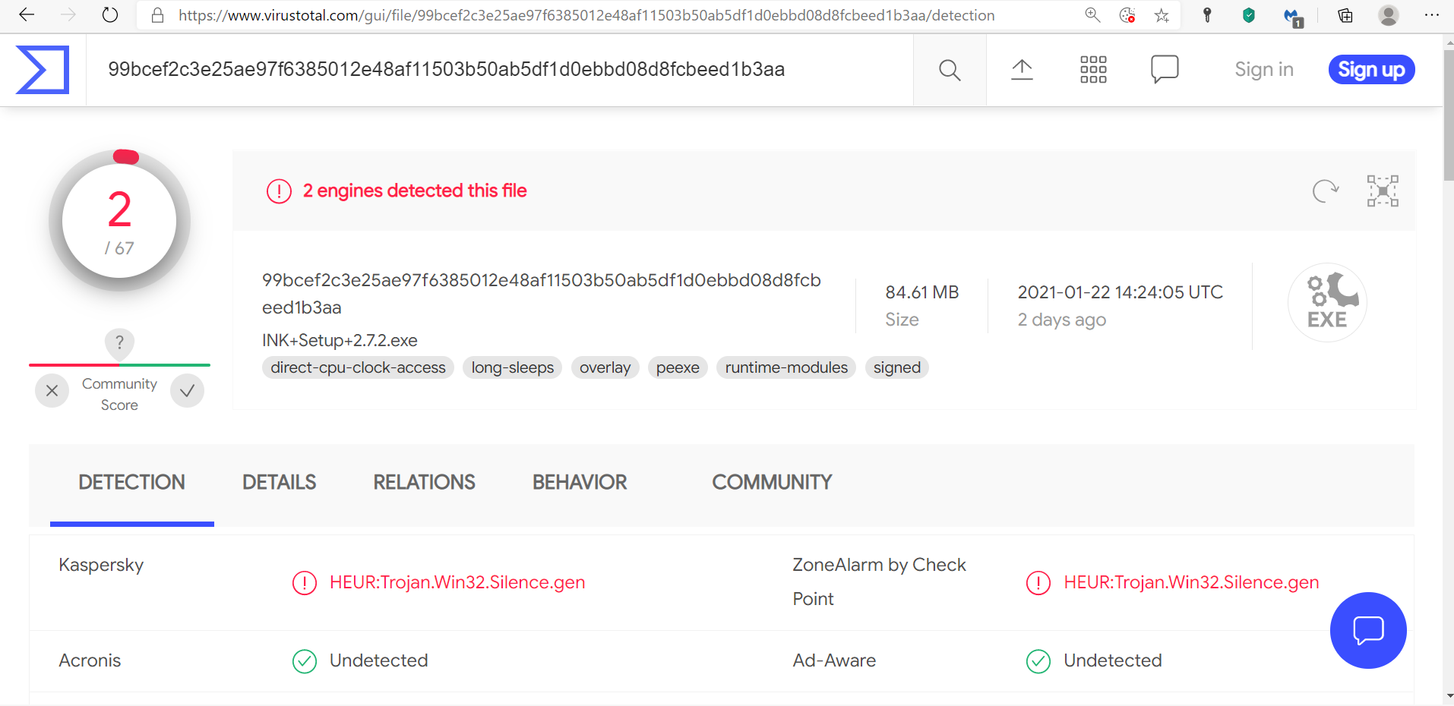Switch to the RELATIONS tab

click(x=425, y=483)
